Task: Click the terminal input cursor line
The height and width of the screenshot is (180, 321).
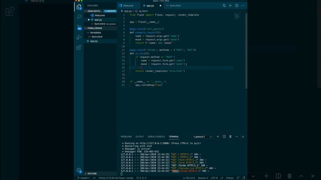Action: (121, 174)
